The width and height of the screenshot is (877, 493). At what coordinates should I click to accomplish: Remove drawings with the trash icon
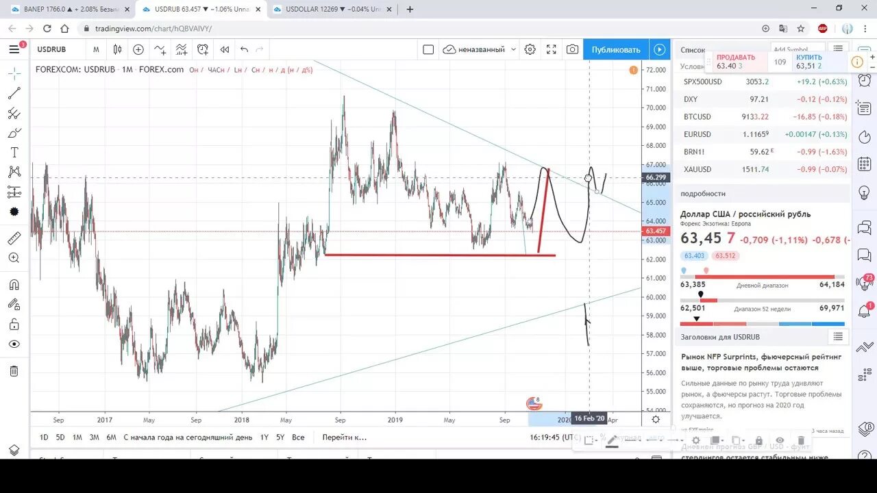coord(14,371)
